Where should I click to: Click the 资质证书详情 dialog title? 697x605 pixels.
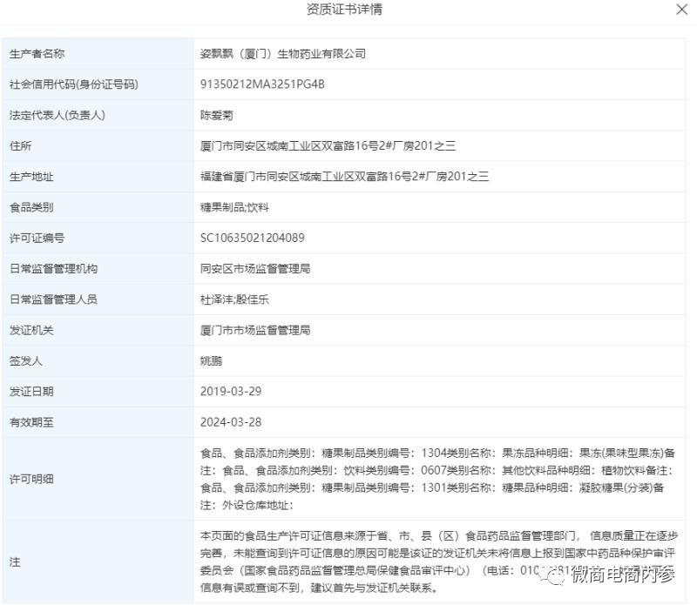coord(344,10)
